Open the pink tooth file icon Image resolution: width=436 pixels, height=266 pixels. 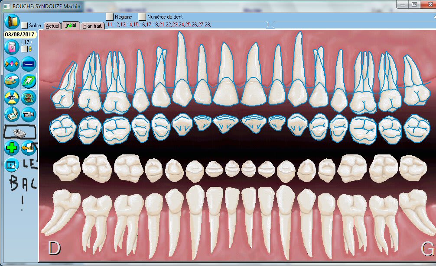click(12, 46)
